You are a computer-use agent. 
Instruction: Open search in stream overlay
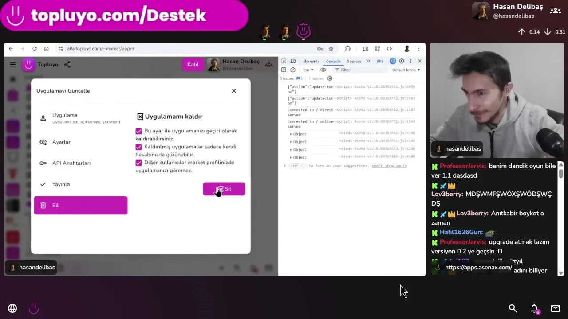tap(513, 308)
